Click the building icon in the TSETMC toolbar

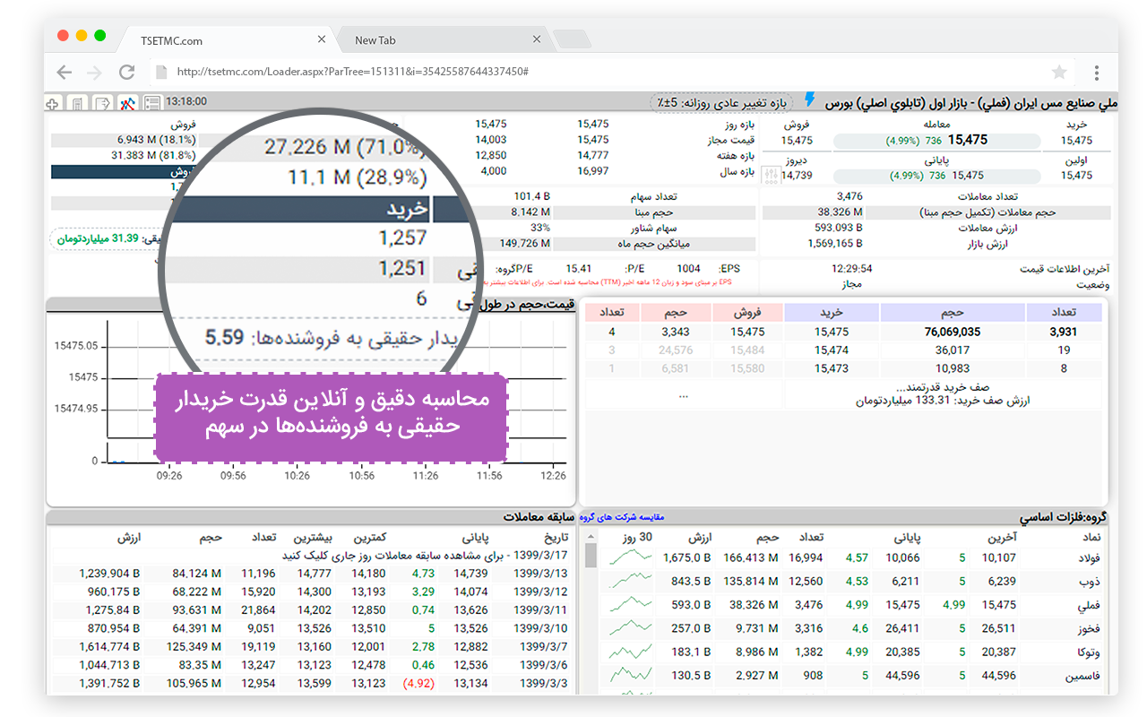(x=78, y=103)
